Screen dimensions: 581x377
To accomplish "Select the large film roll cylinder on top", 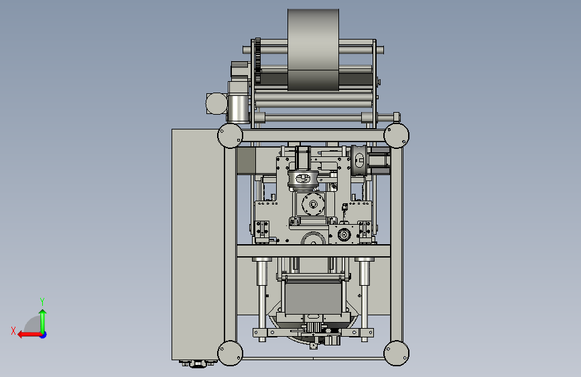I will (313, 50).
